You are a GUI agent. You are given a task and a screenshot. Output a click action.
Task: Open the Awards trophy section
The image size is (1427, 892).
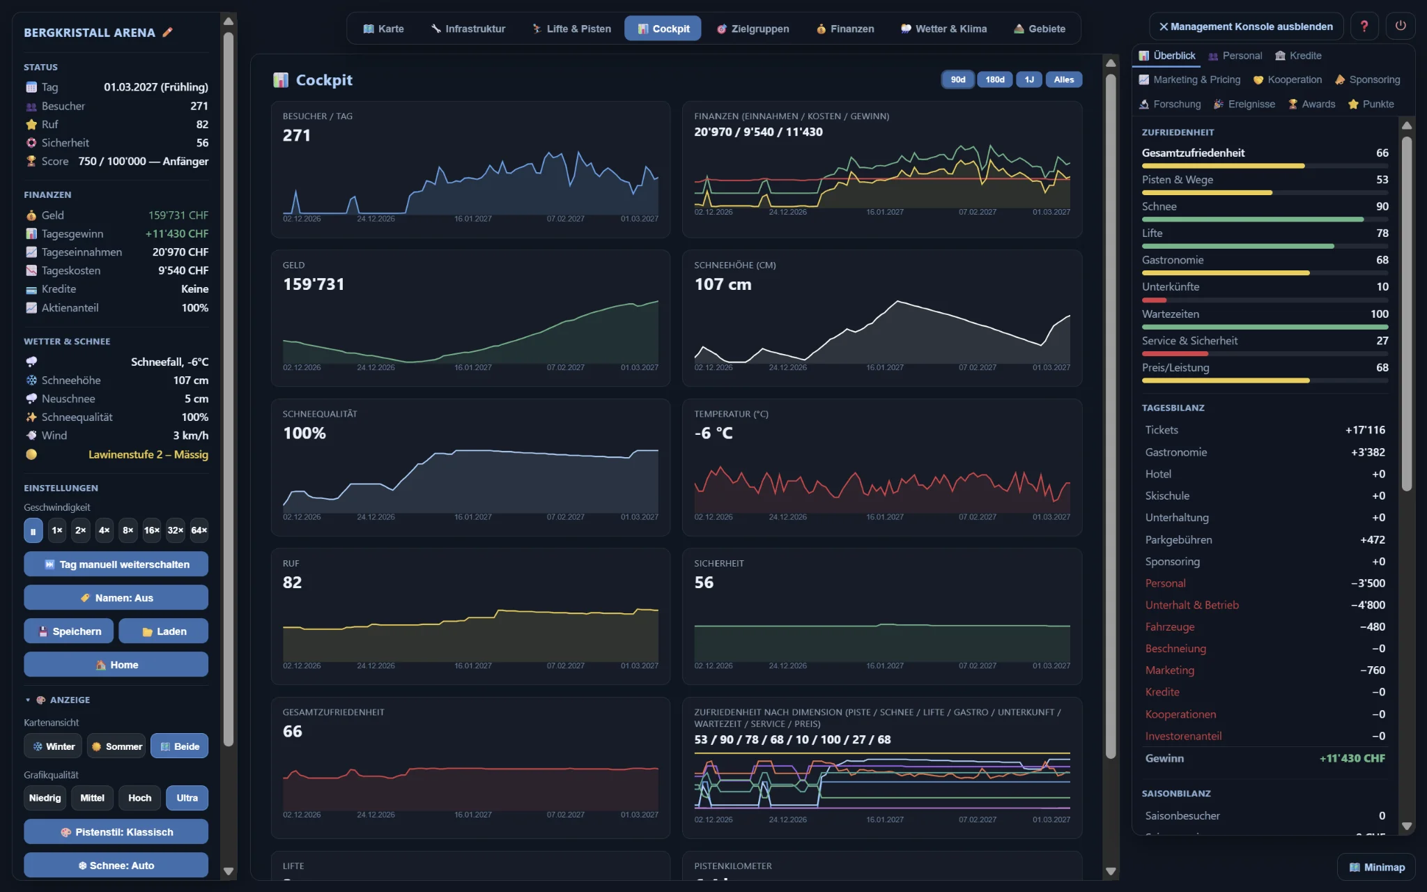pyautogui.click(x=1311, y=104)
